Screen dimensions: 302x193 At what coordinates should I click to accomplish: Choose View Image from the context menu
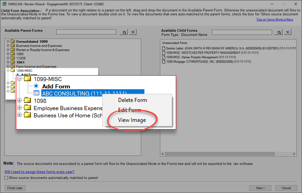(132, 120)
